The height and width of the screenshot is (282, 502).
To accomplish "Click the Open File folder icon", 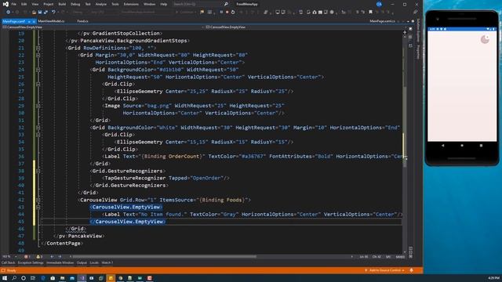I will [x=34, y=13].
